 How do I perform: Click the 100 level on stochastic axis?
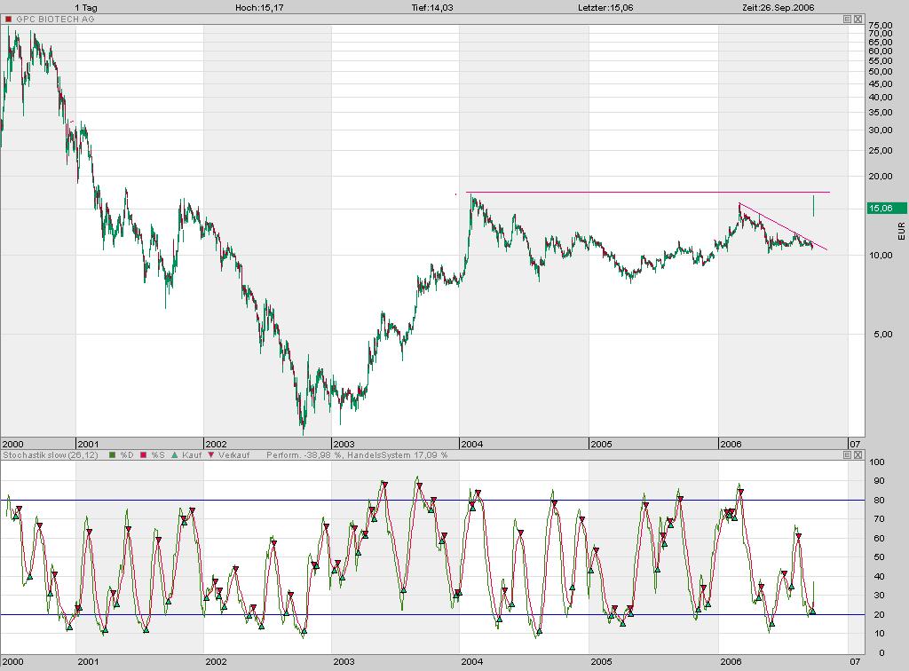click(x=877, y=462)
